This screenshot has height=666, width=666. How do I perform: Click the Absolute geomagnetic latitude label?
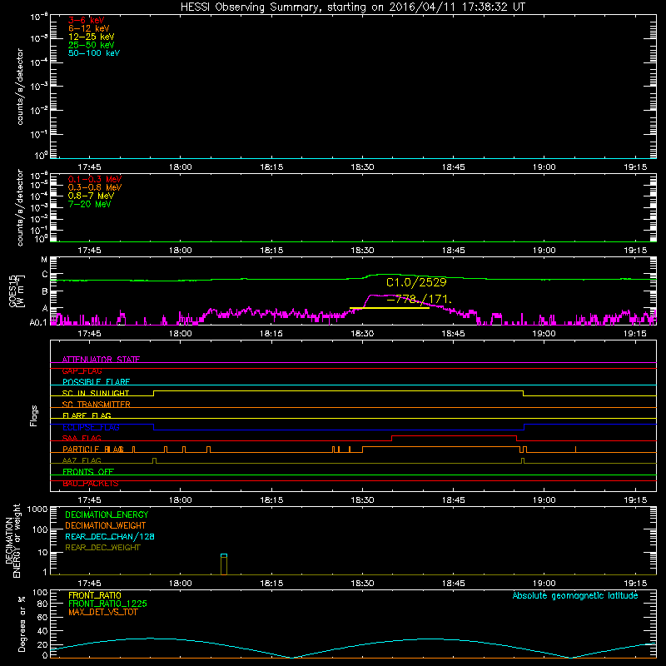click(x=575, y=595)
